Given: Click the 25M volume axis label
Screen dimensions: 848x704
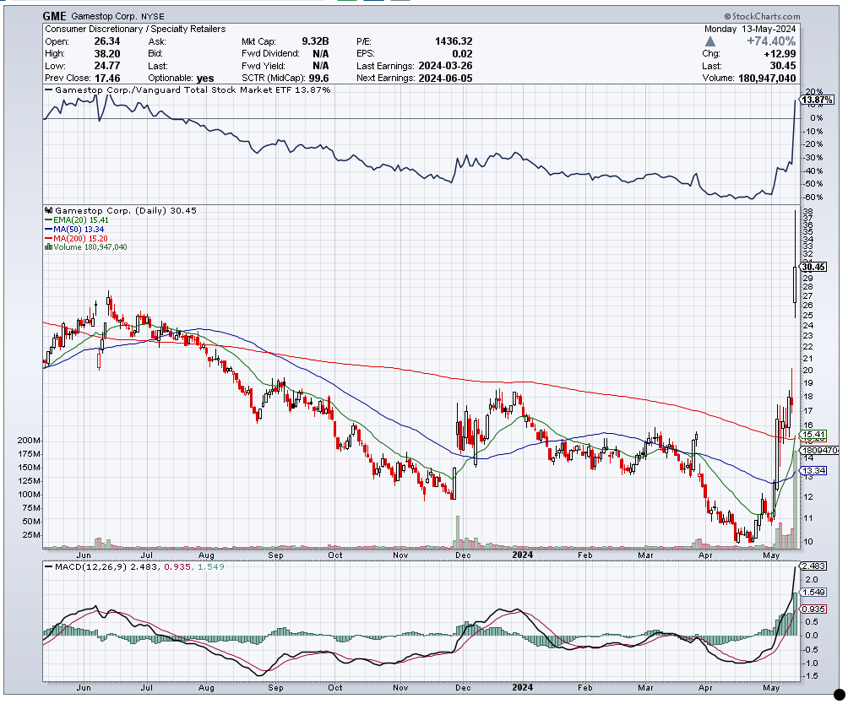Looking at the screenshot, I should pyautogui.click(x=31, y=535).
